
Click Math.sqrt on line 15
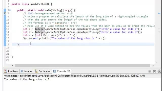[x=50, y=35]
